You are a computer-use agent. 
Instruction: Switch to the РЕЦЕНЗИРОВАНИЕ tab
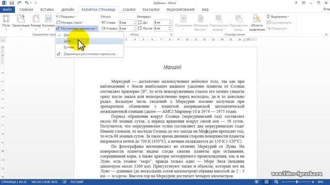(180, 10)
